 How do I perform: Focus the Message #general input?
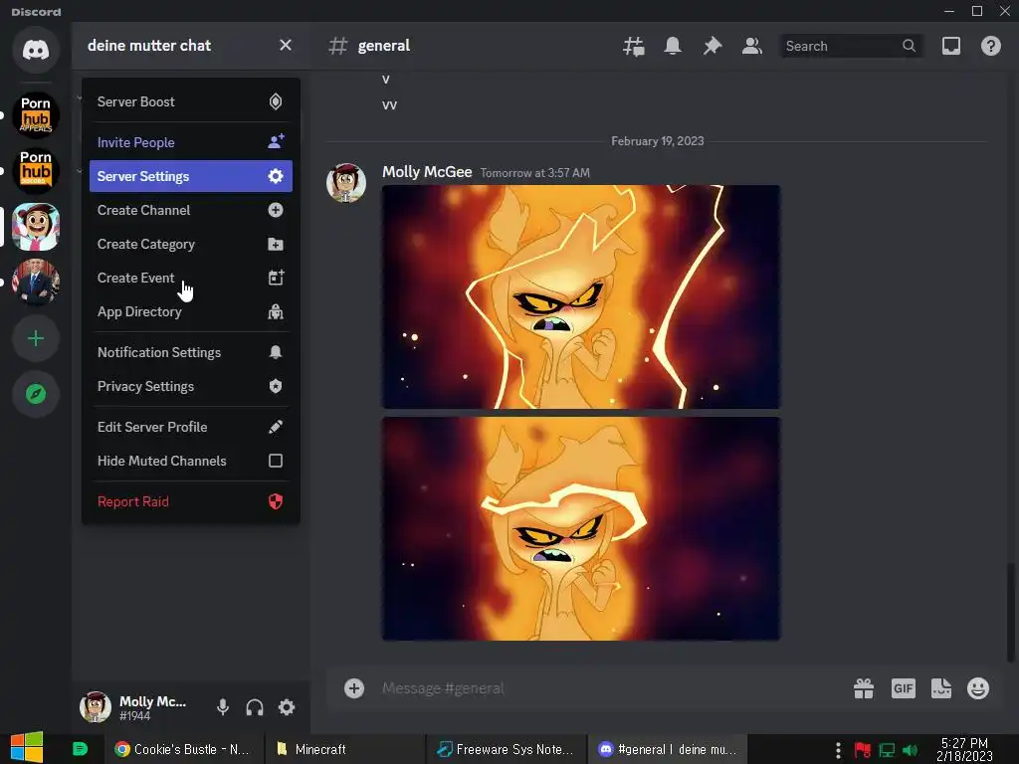coord(611,688)
